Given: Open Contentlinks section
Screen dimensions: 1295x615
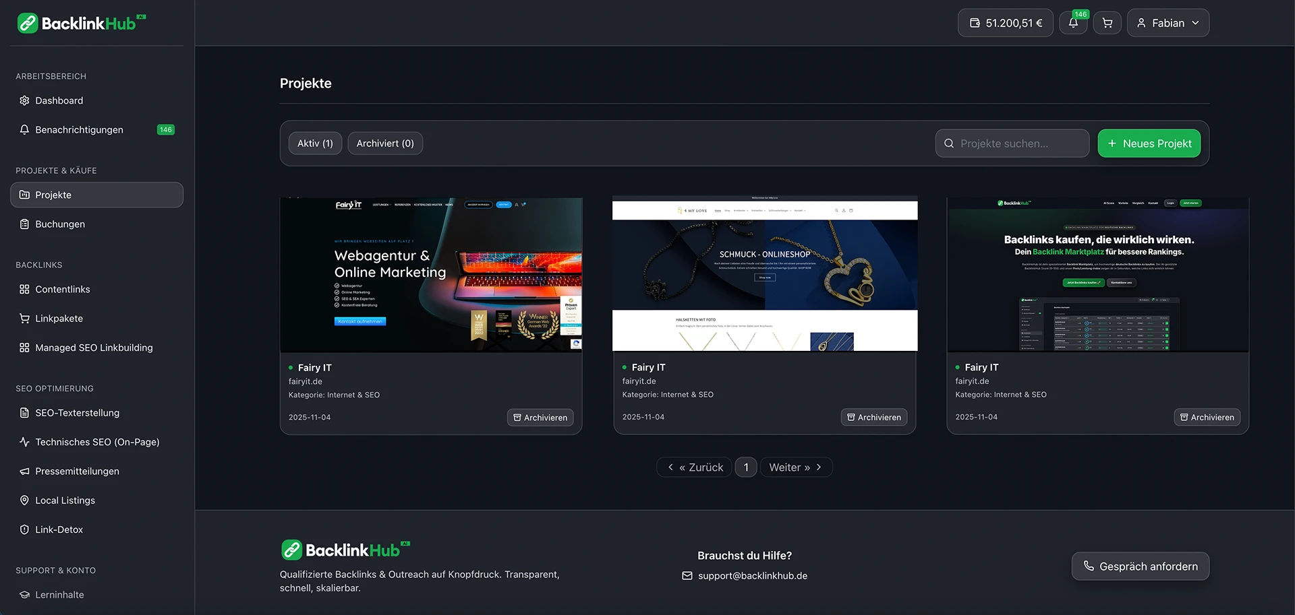Looking at the screenshot, I should tap(63, 290).
